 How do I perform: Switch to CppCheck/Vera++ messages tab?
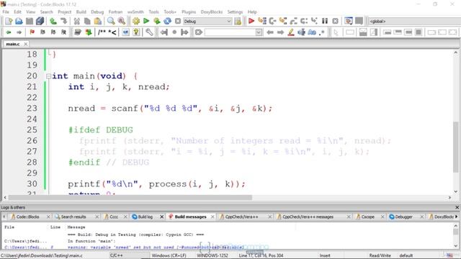pyautogui.click(x=308, y=217)
